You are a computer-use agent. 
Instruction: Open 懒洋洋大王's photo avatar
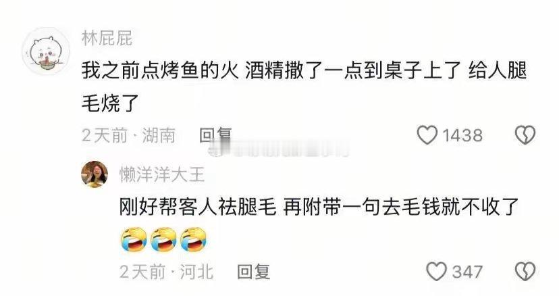[95, 174]
